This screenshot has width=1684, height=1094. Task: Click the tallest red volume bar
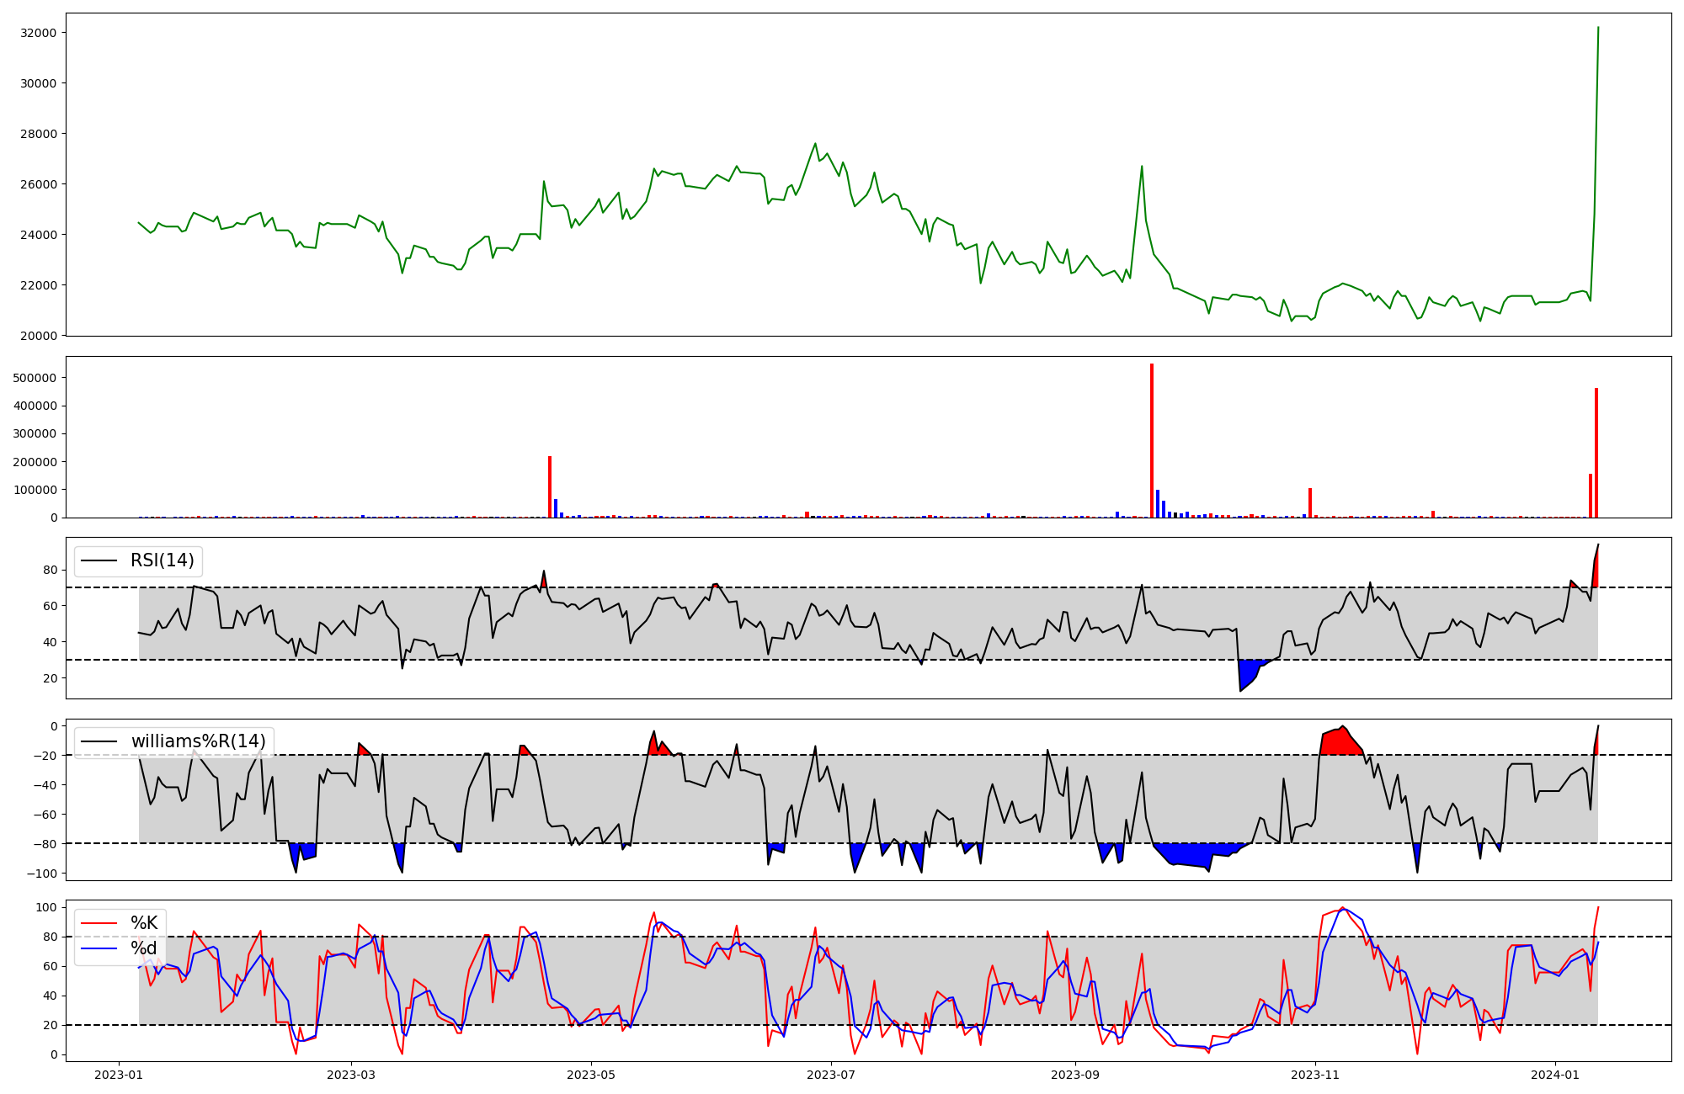pyautogui.click(x=1151, y=442)
